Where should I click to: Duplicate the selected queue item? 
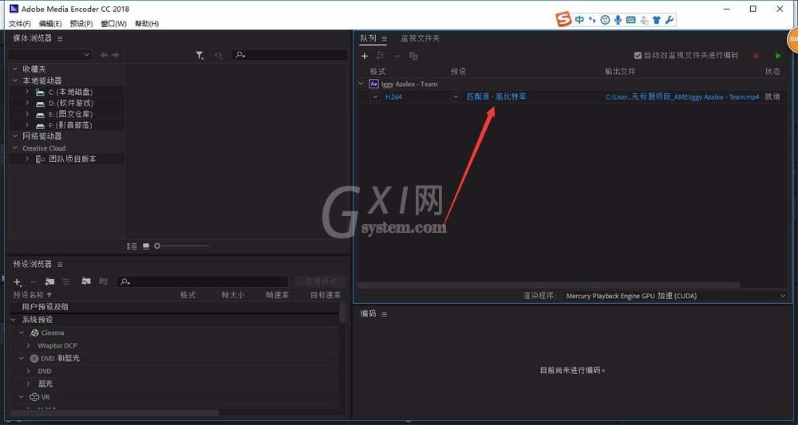[413, 56]
